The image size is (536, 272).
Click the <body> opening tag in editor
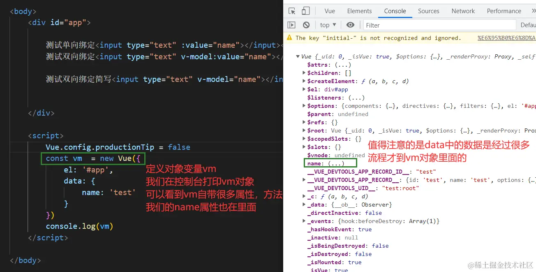coord(23,11)
